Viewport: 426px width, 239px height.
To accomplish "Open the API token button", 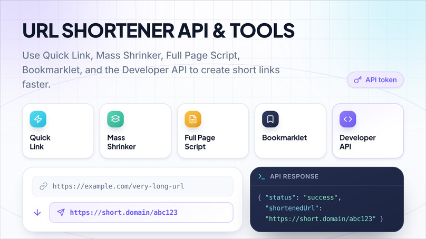I will pyautogui.click(x=375, y=80).
